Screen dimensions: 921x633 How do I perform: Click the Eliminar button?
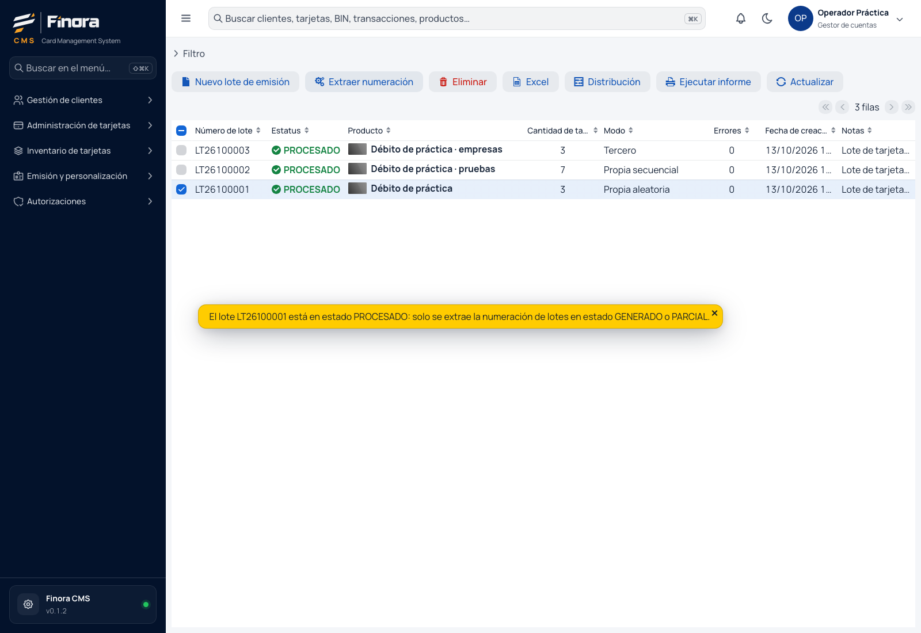(x=463, y=82)
